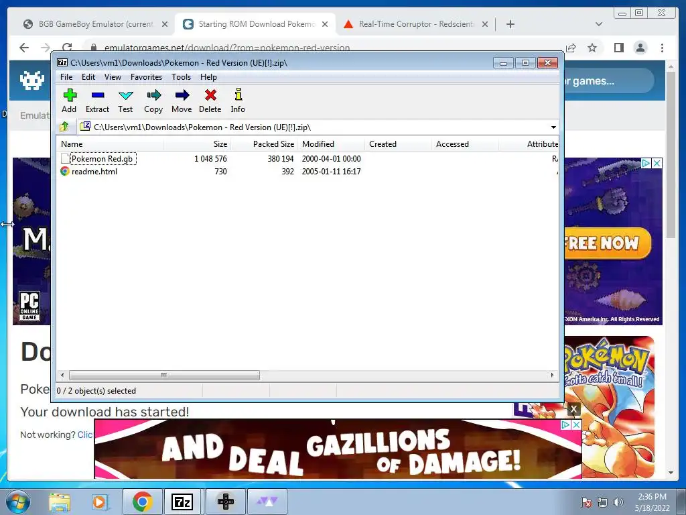Click the Accessed column header

click(x=465, y=144)
